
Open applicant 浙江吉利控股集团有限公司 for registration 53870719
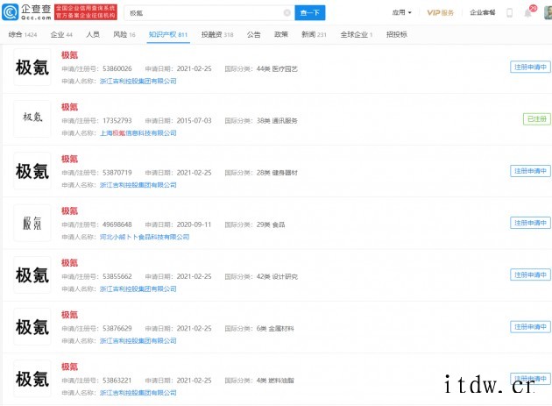(138, 185)
